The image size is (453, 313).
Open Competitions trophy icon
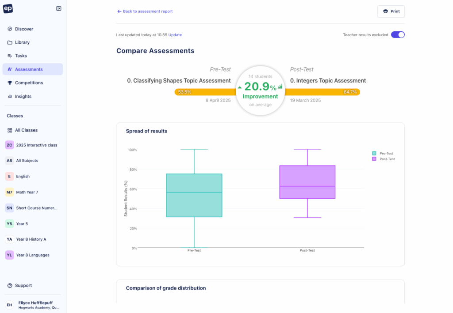click(x=10, y=83)
